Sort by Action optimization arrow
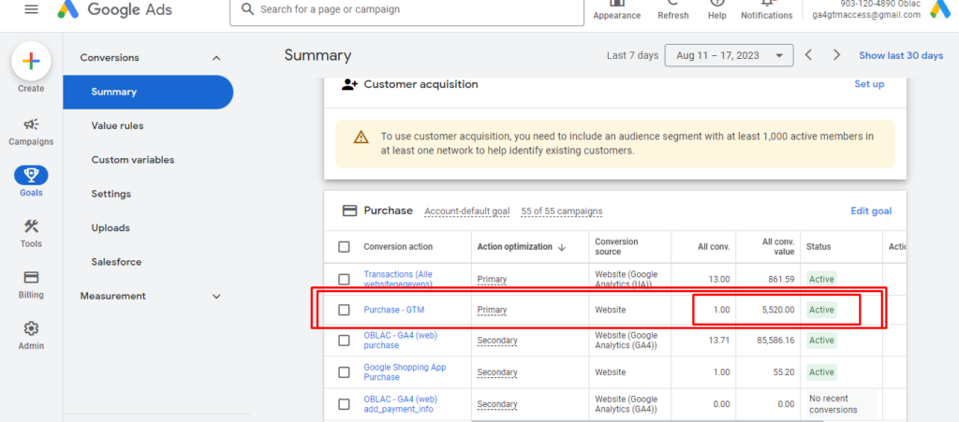Viewport: 959px width, 422px height. pyautogui.click(x=562, y=247)
